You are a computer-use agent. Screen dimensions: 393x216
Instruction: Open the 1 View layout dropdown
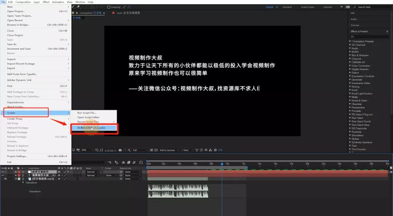[187, 150]
